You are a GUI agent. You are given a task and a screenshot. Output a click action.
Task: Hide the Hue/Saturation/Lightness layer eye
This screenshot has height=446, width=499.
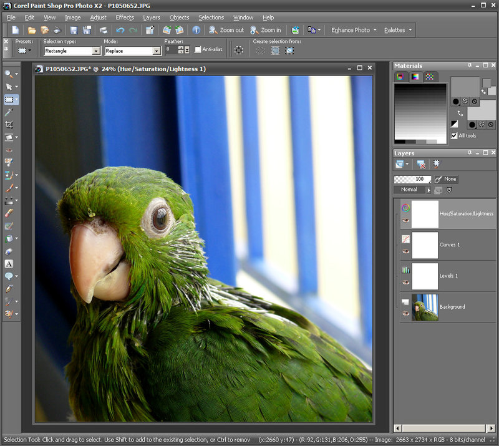pos(405,220)
